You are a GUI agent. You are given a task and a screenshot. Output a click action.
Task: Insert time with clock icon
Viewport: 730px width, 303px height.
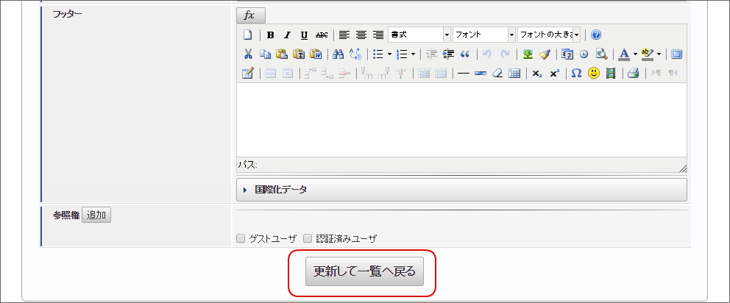click(584, 54)
